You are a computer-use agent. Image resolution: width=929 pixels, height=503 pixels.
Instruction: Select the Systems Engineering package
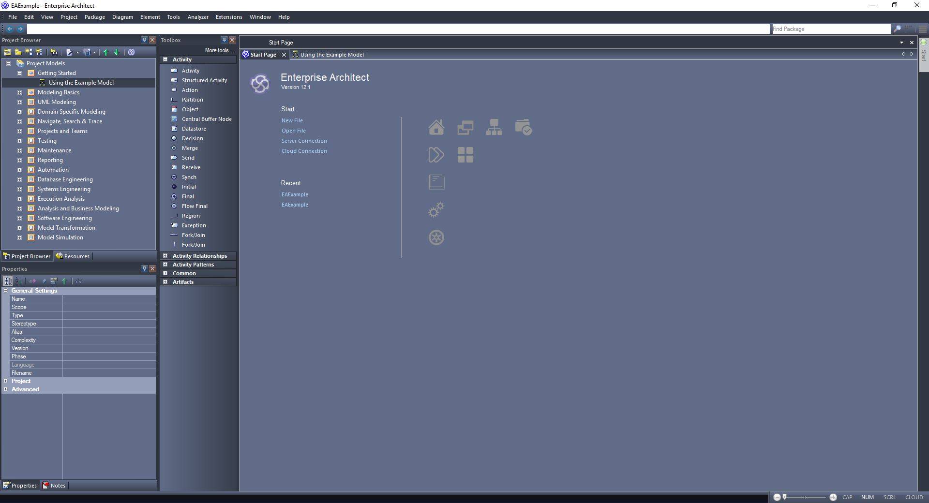click(64, 189)
